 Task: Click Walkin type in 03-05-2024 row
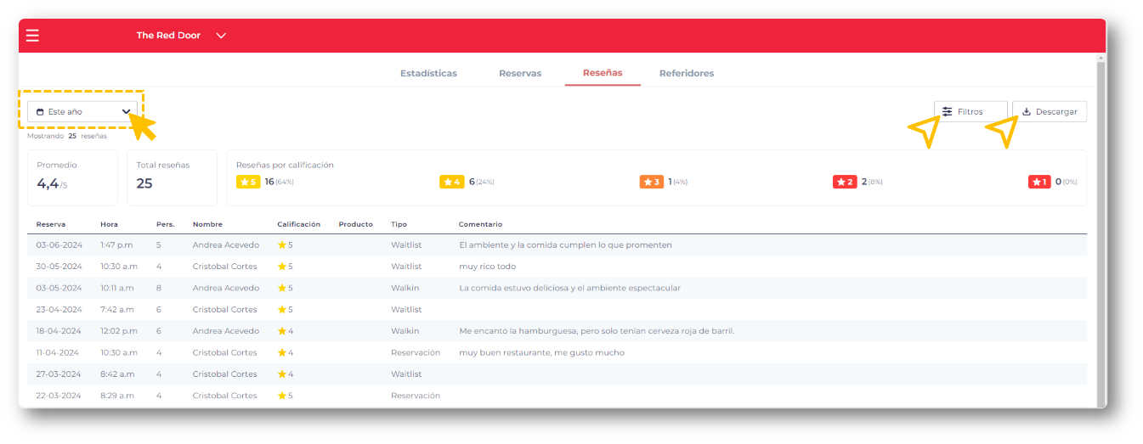pos(405,288)
